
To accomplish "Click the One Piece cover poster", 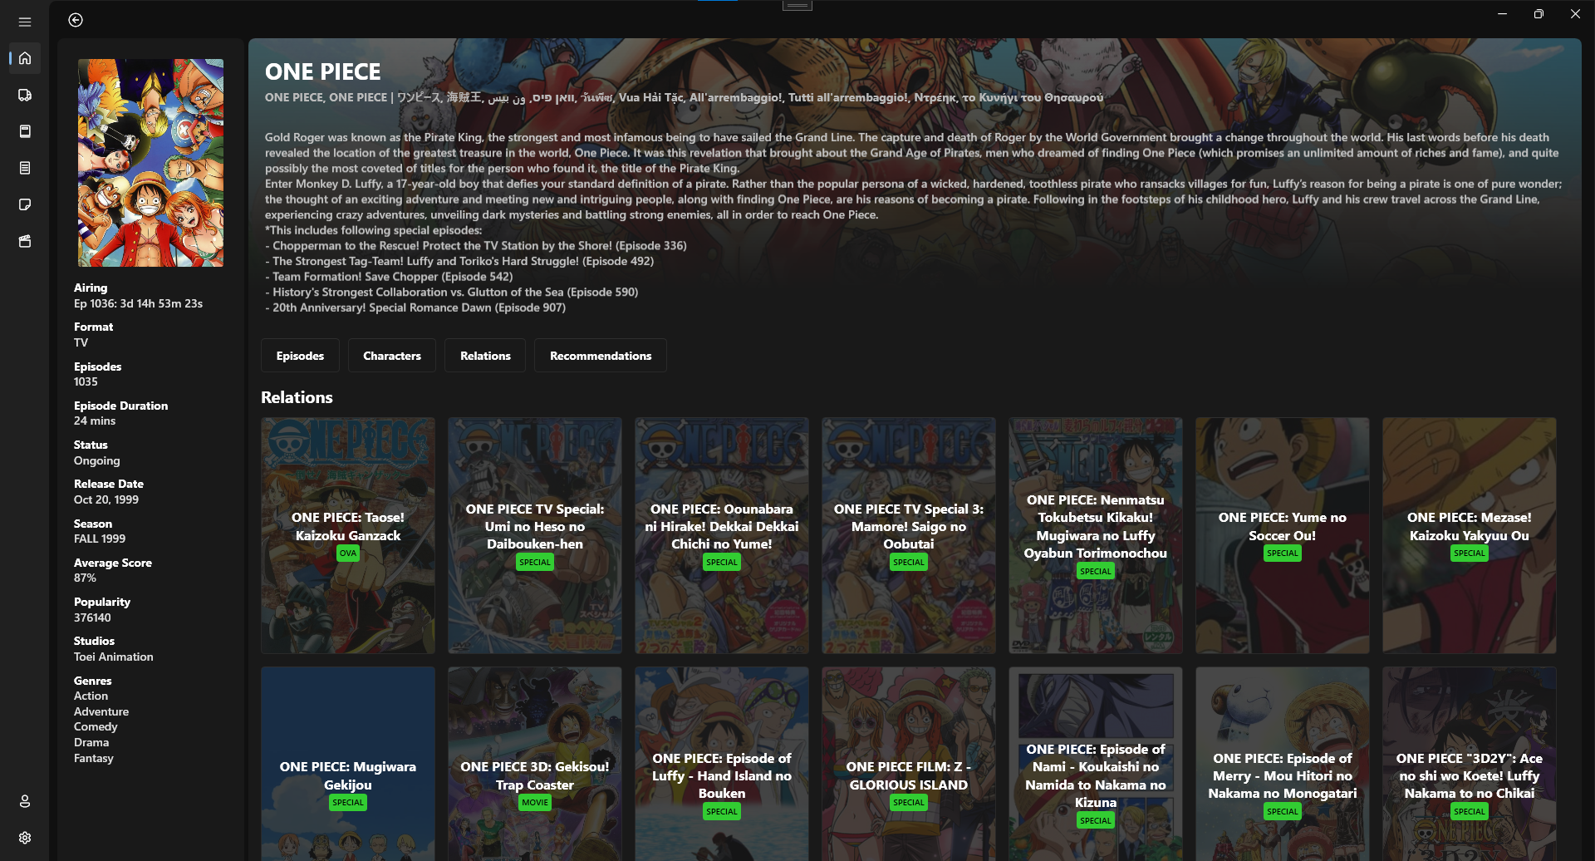I will (150, 163).
